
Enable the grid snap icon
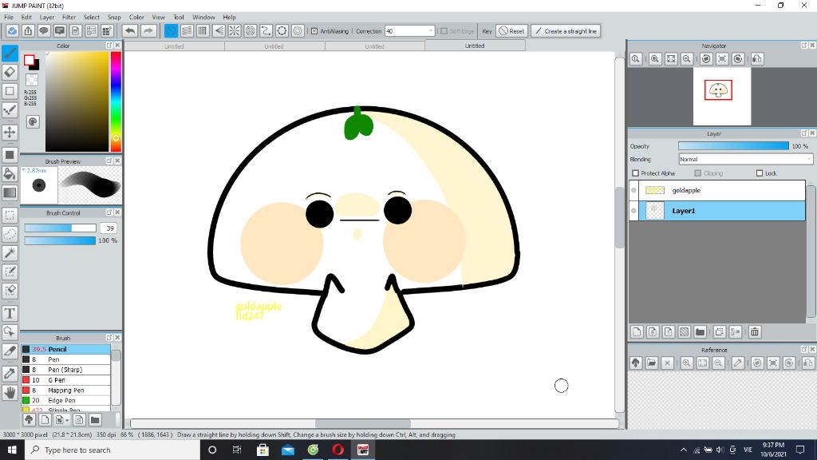(x=203, y=31)
